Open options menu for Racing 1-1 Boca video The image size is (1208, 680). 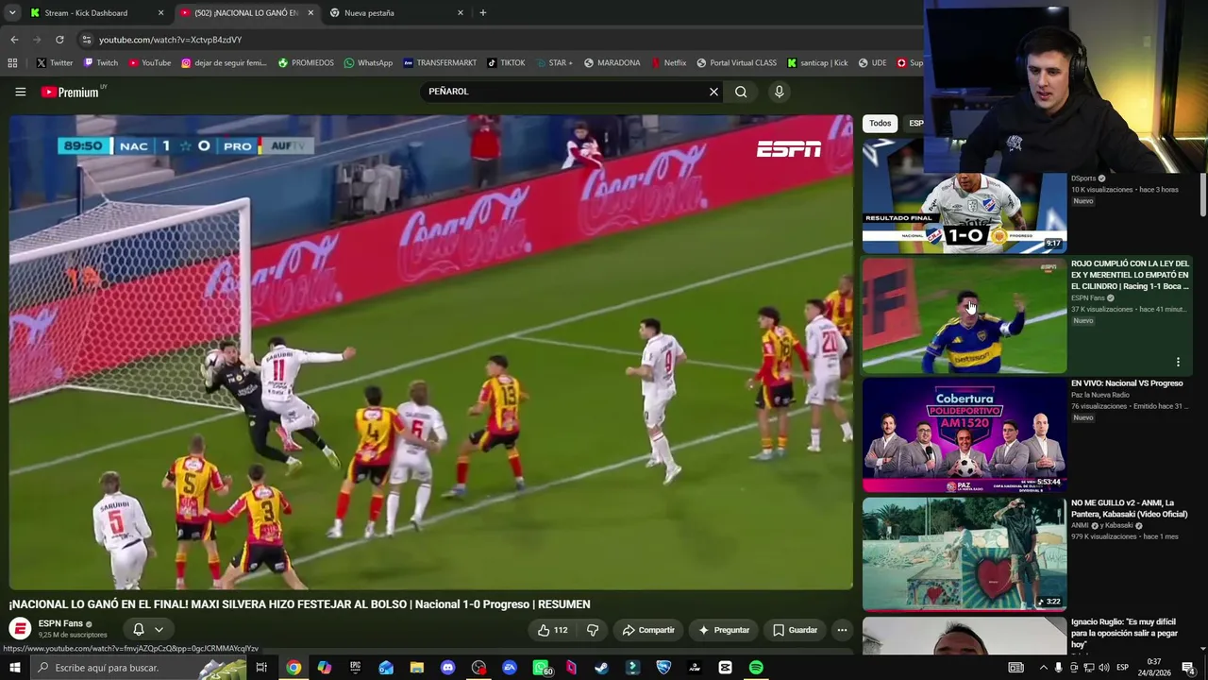click(1178, 362)
